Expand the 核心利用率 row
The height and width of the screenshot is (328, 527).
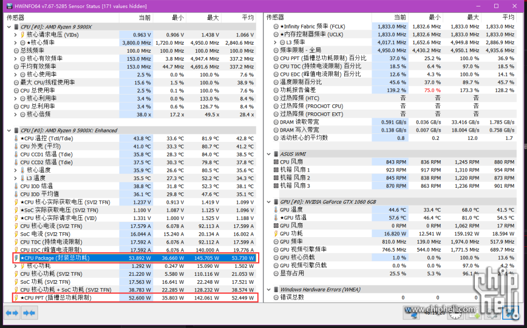click(x=16, y=98)
